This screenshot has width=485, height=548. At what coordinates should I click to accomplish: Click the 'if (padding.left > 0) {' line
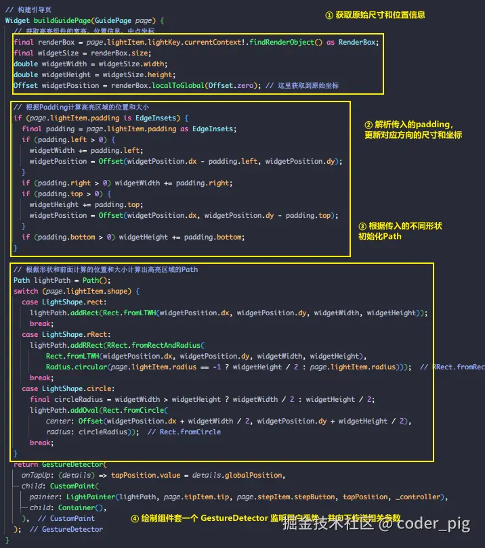point(68,140)
